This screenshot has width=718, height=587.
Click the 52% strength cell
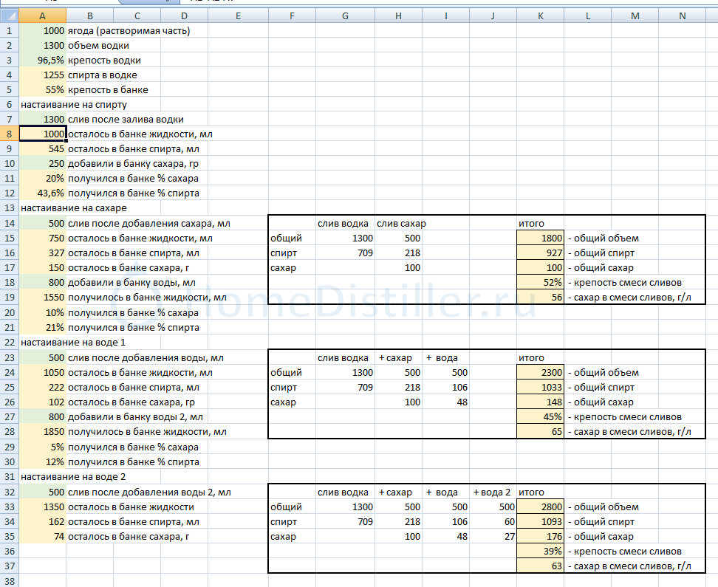[541, 283]
